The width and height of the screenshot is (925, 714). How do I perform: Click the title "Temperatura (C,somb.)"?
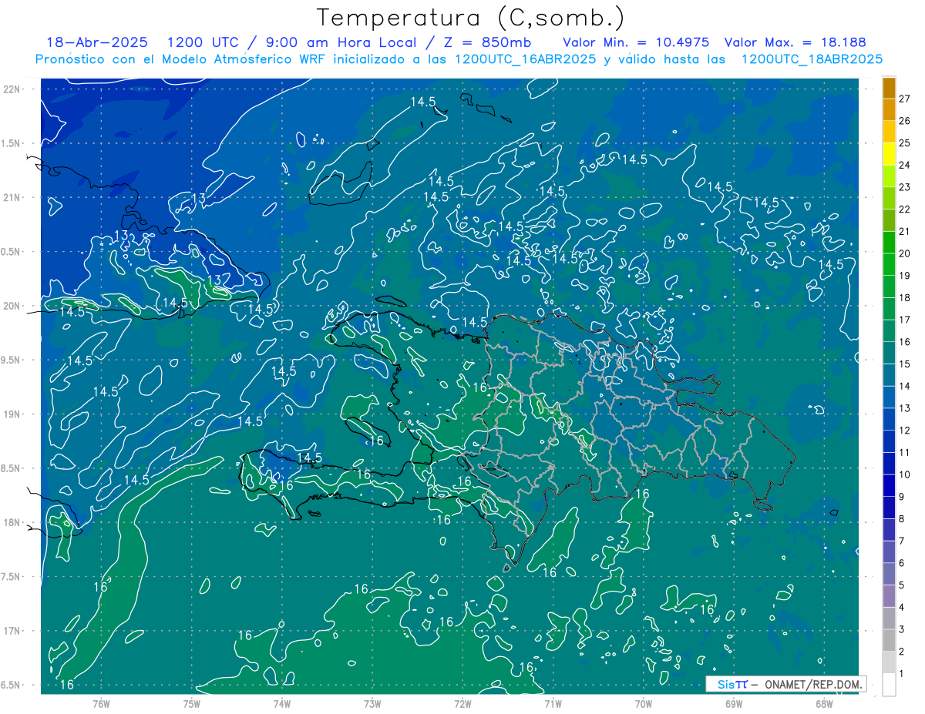coord(471,18)
